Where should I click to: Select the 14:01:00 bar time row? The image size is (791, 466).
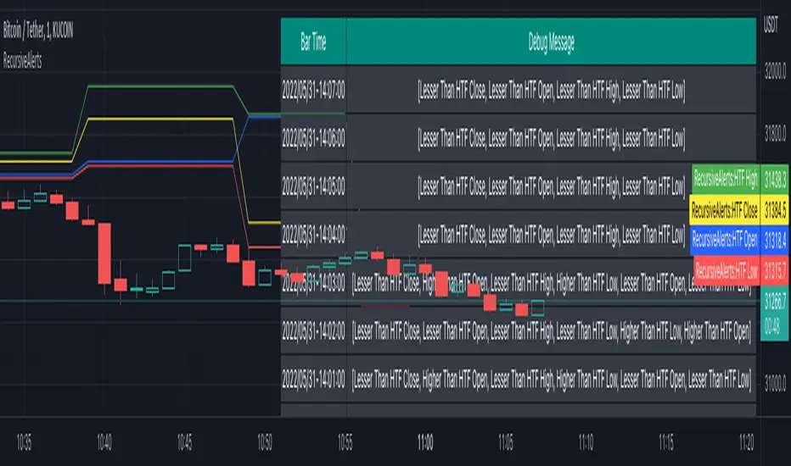(313, 380)
